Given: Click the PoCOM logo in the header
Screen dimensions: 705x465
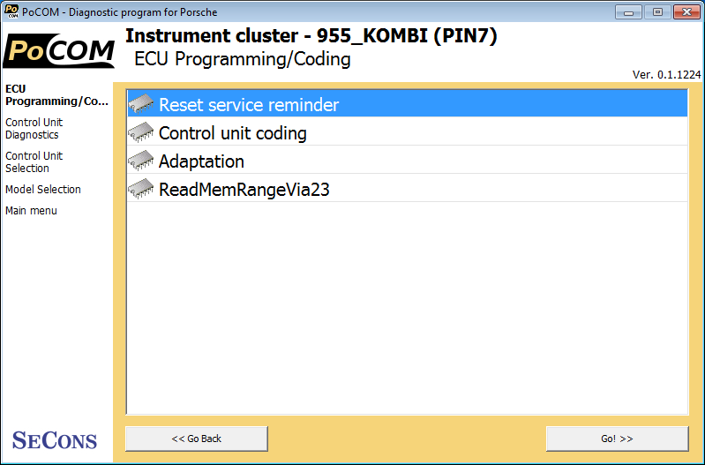Looking at the screenshot, I should click(x=60, y=51).
